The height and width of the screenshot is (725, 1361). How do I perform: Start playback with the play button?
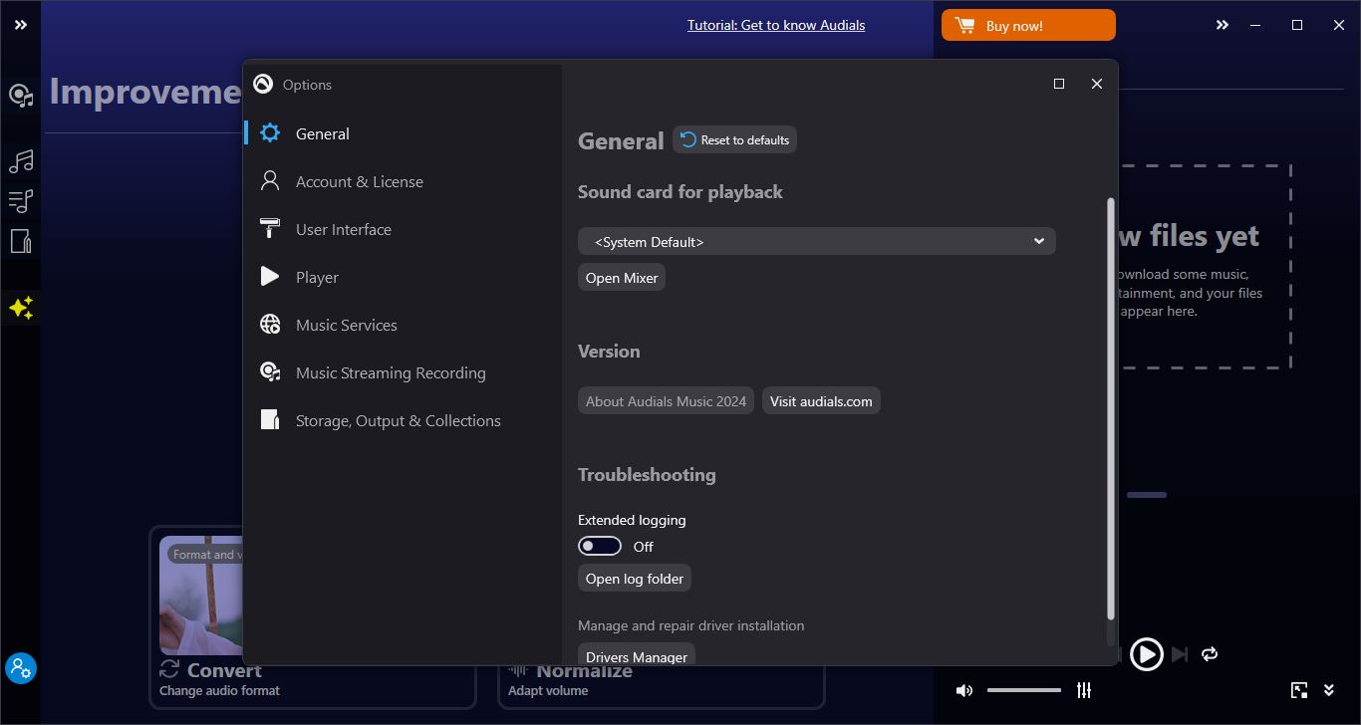(x=1147, y=654)
